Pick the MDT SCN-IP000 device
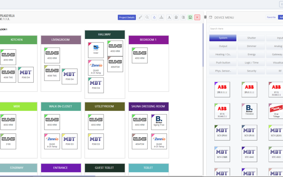This screenshot has height=177, width=283. click(x=222, y=132)
